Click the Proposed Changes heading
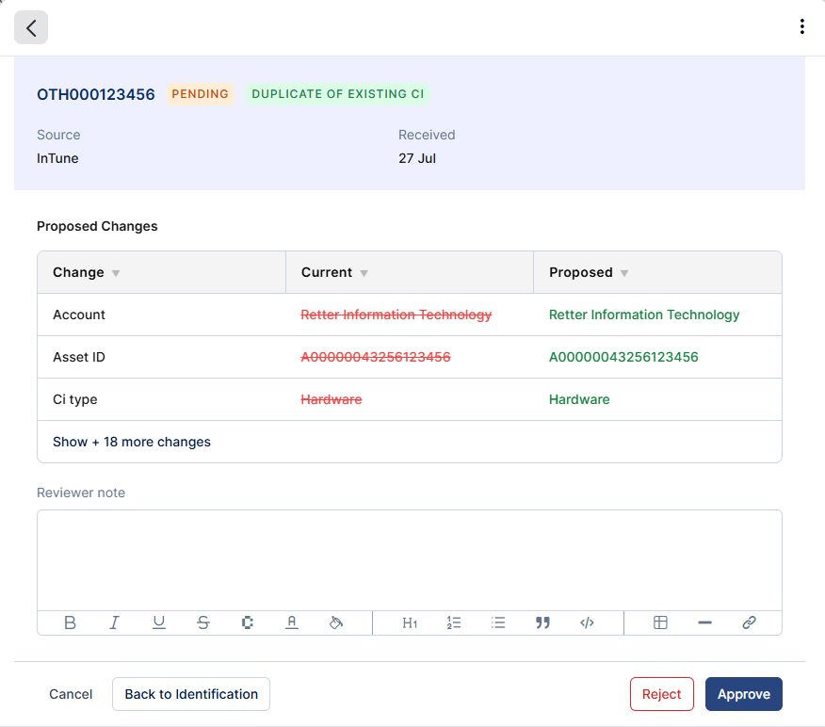Image resolution: width=825 pixels, height=727 pixels. click(97, 226)
